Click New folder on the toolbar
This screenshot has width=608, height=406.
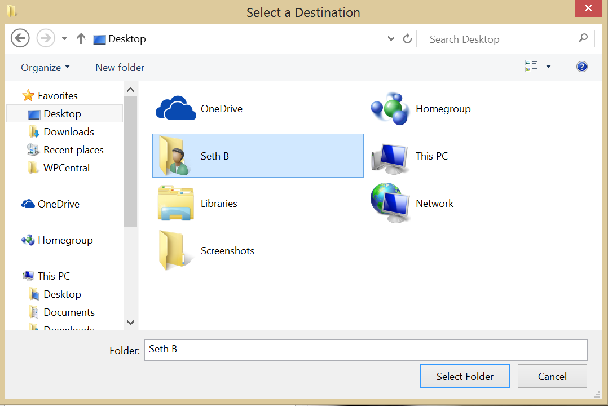(120, 67)
